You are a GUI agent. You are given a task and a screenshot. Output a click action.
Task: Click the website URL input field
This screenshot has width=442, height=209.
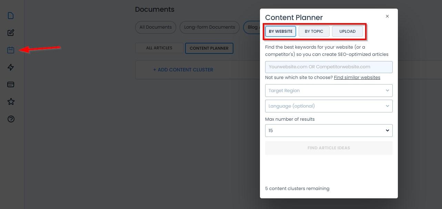329,67
